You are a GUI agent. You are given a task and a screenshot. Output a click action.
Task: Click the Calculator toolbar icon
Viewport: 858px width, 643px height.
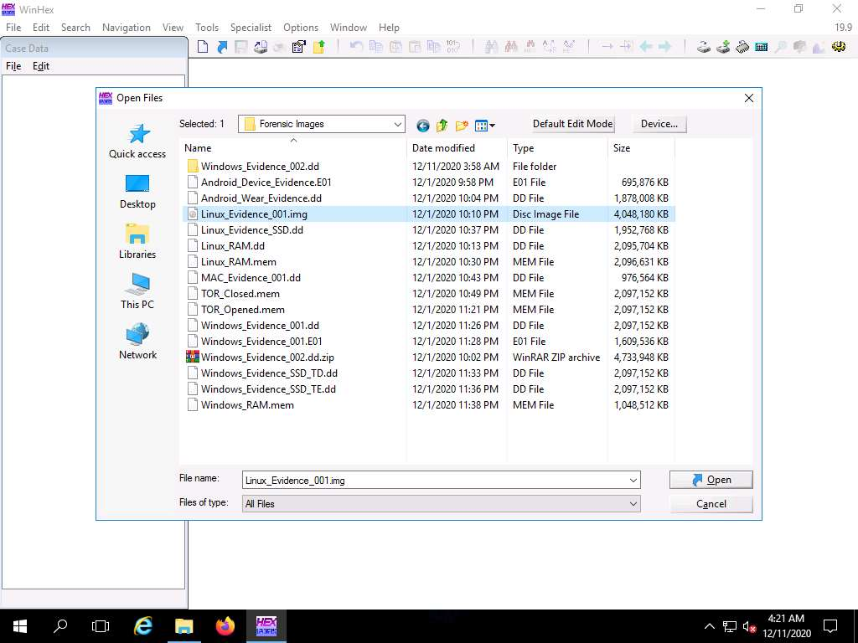point(761,47)
